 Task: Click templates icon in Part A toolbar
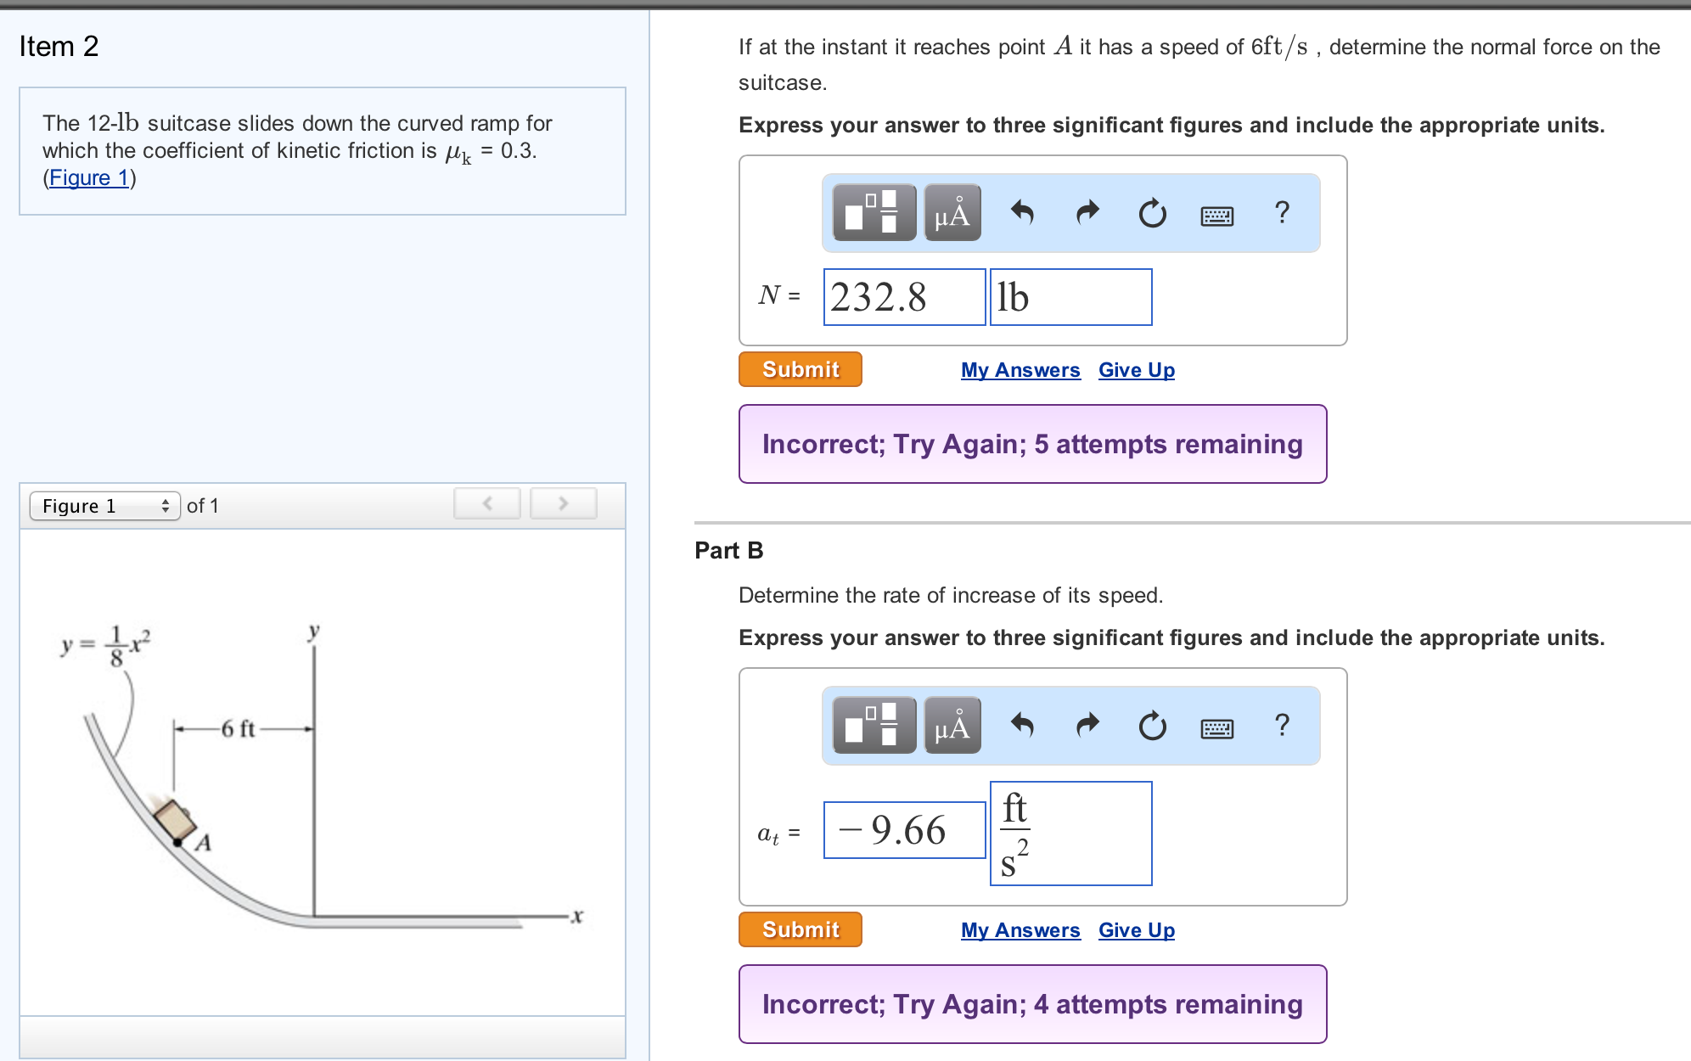coord(874,212)
